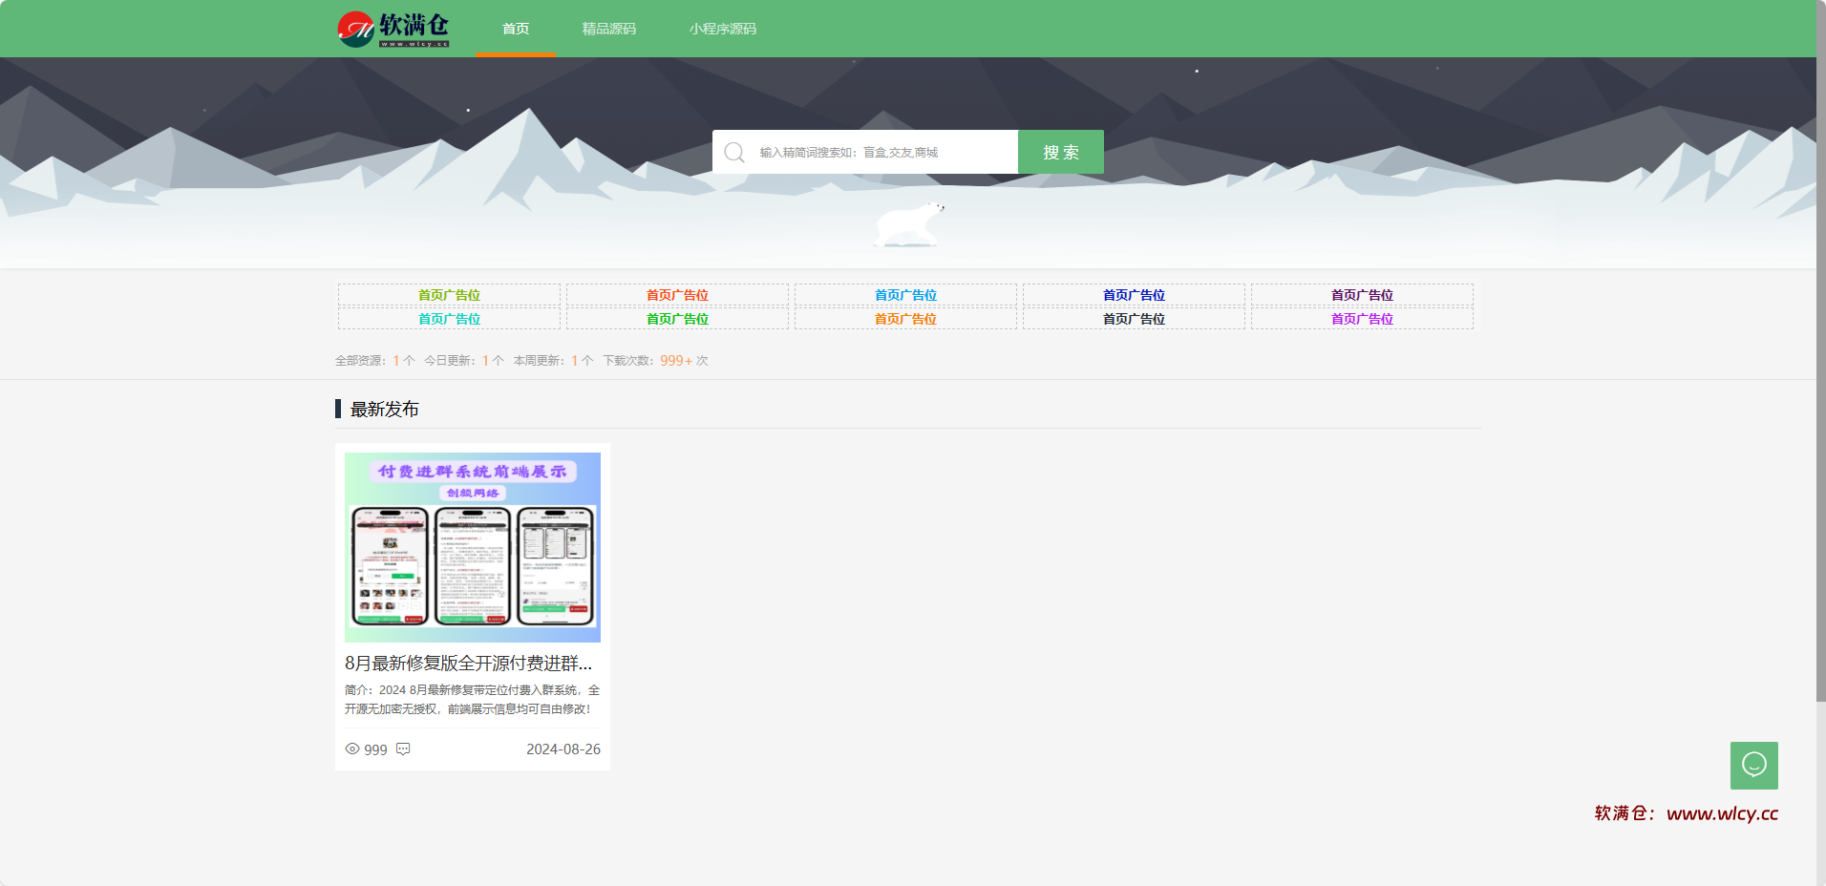Click the 全部资源 count text
The image size is (1826, 886).
pos(375,361)
